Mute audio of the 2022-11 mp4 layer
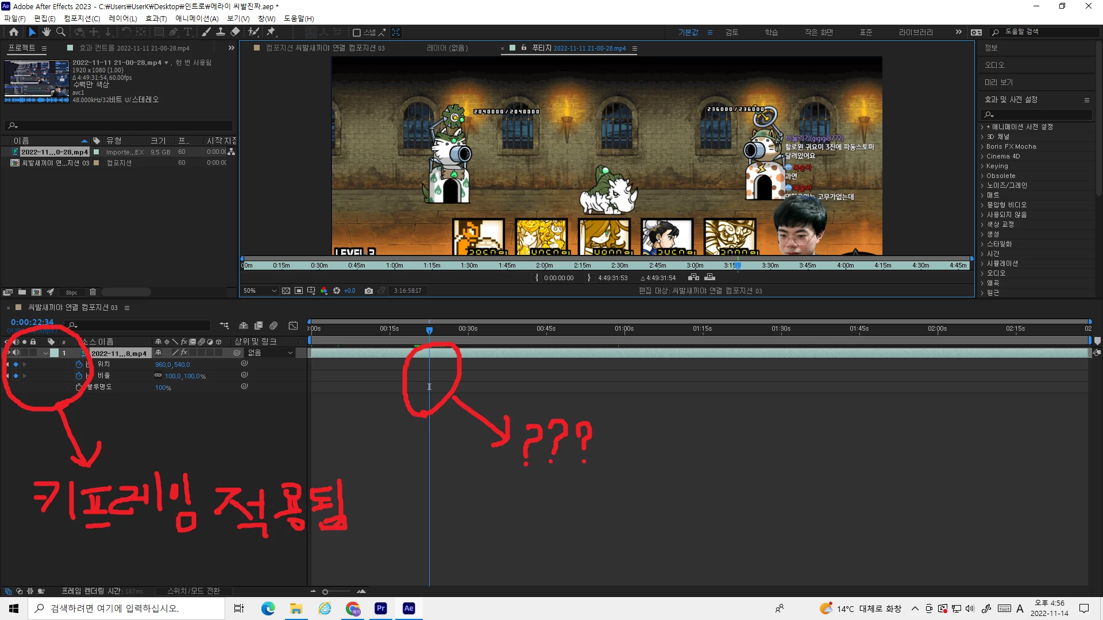This screenshot has width=1103, height=620. 16,353
